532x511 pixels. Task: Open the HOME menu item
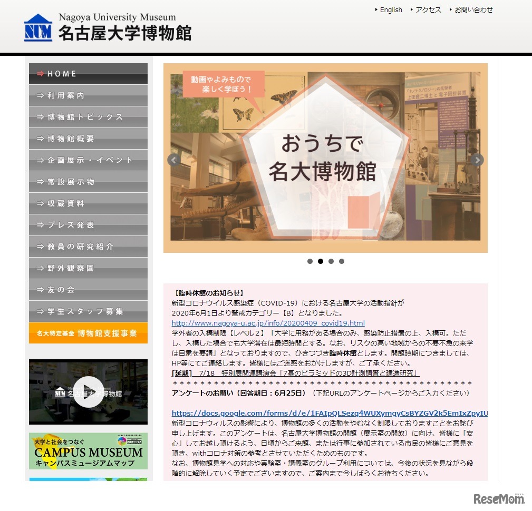(x=88, y=73)
